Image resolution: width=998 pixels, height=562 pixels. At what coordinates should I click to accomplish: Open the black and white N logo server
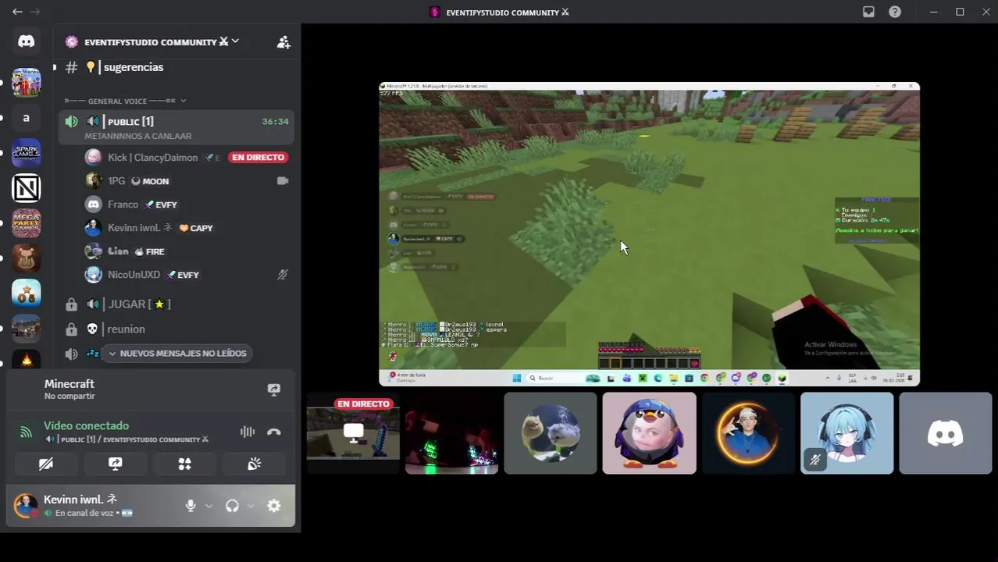[26, 188]
